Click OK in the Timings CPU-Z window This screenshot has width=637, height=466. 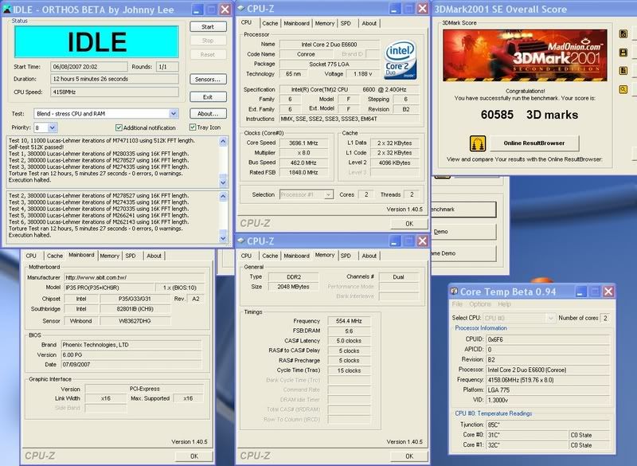pyautogui.click(x=409, y=456)
